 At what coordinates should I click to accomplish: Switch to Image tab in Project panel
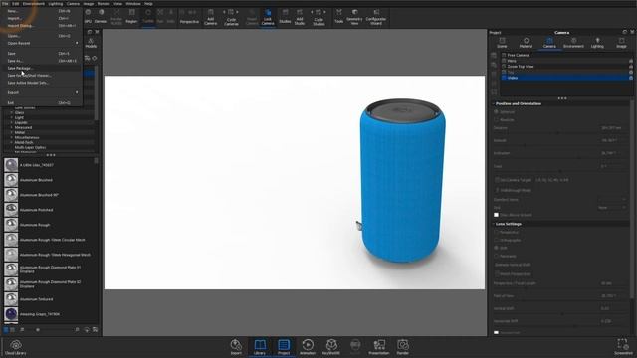tap(621, 43)
